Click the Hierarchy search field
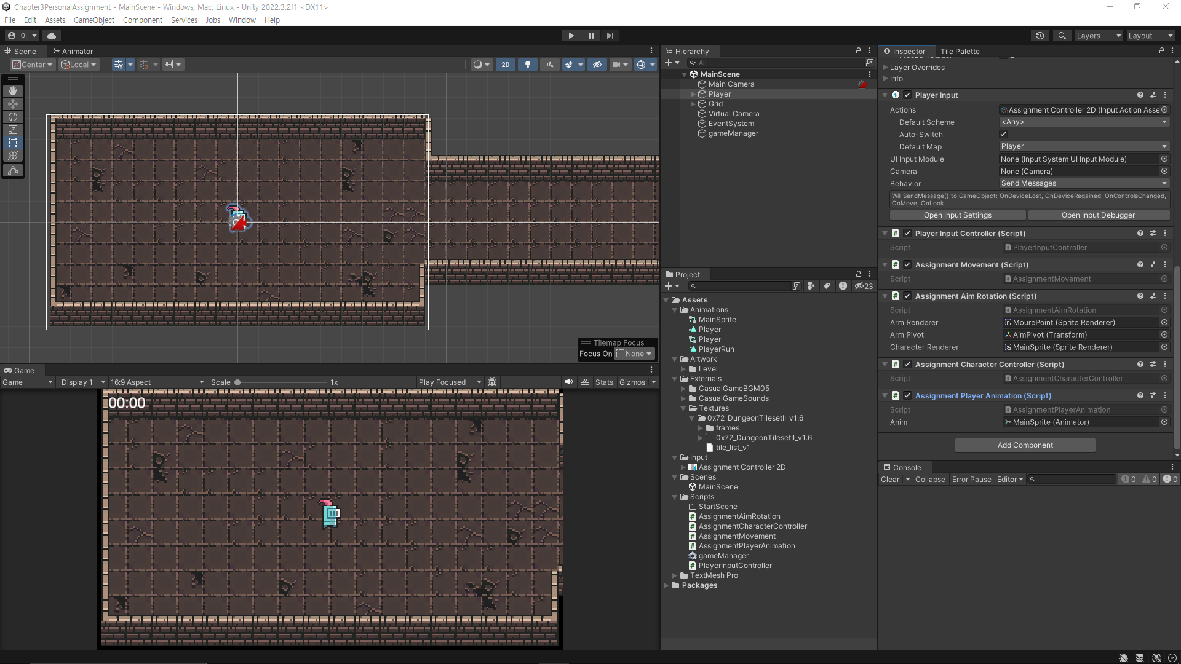The height and width of the screenshot is (664, 1181). pyautogui.click(x=776, y=63)
